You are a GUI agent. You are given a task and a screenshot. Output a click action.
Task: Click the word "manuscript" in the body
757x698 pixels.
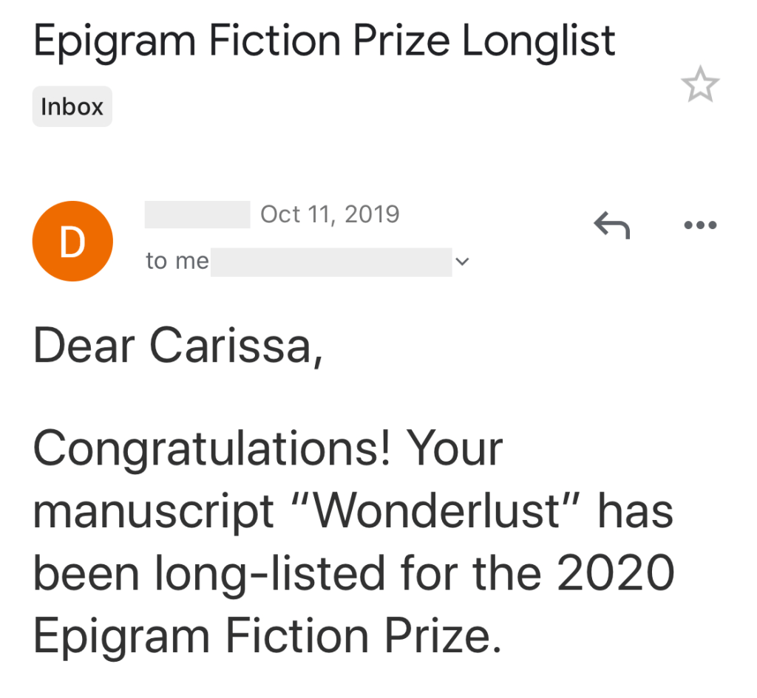[x=154, y=512]
